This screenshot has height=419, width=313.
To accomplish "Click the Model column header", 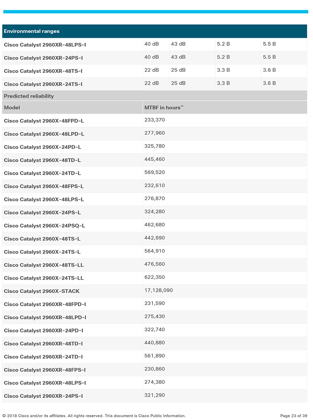I will click(12, 108).
